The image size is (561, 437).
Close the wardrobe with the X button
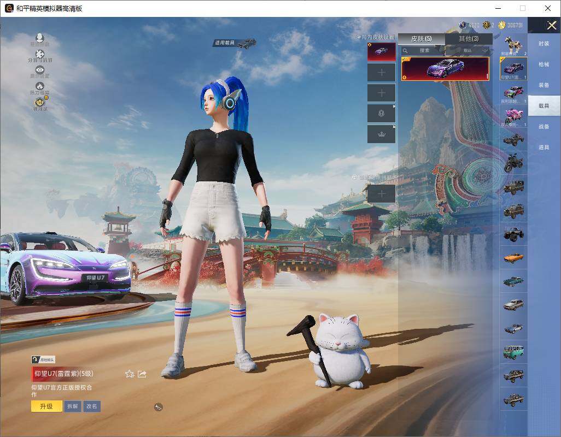[x=551, y=25]
